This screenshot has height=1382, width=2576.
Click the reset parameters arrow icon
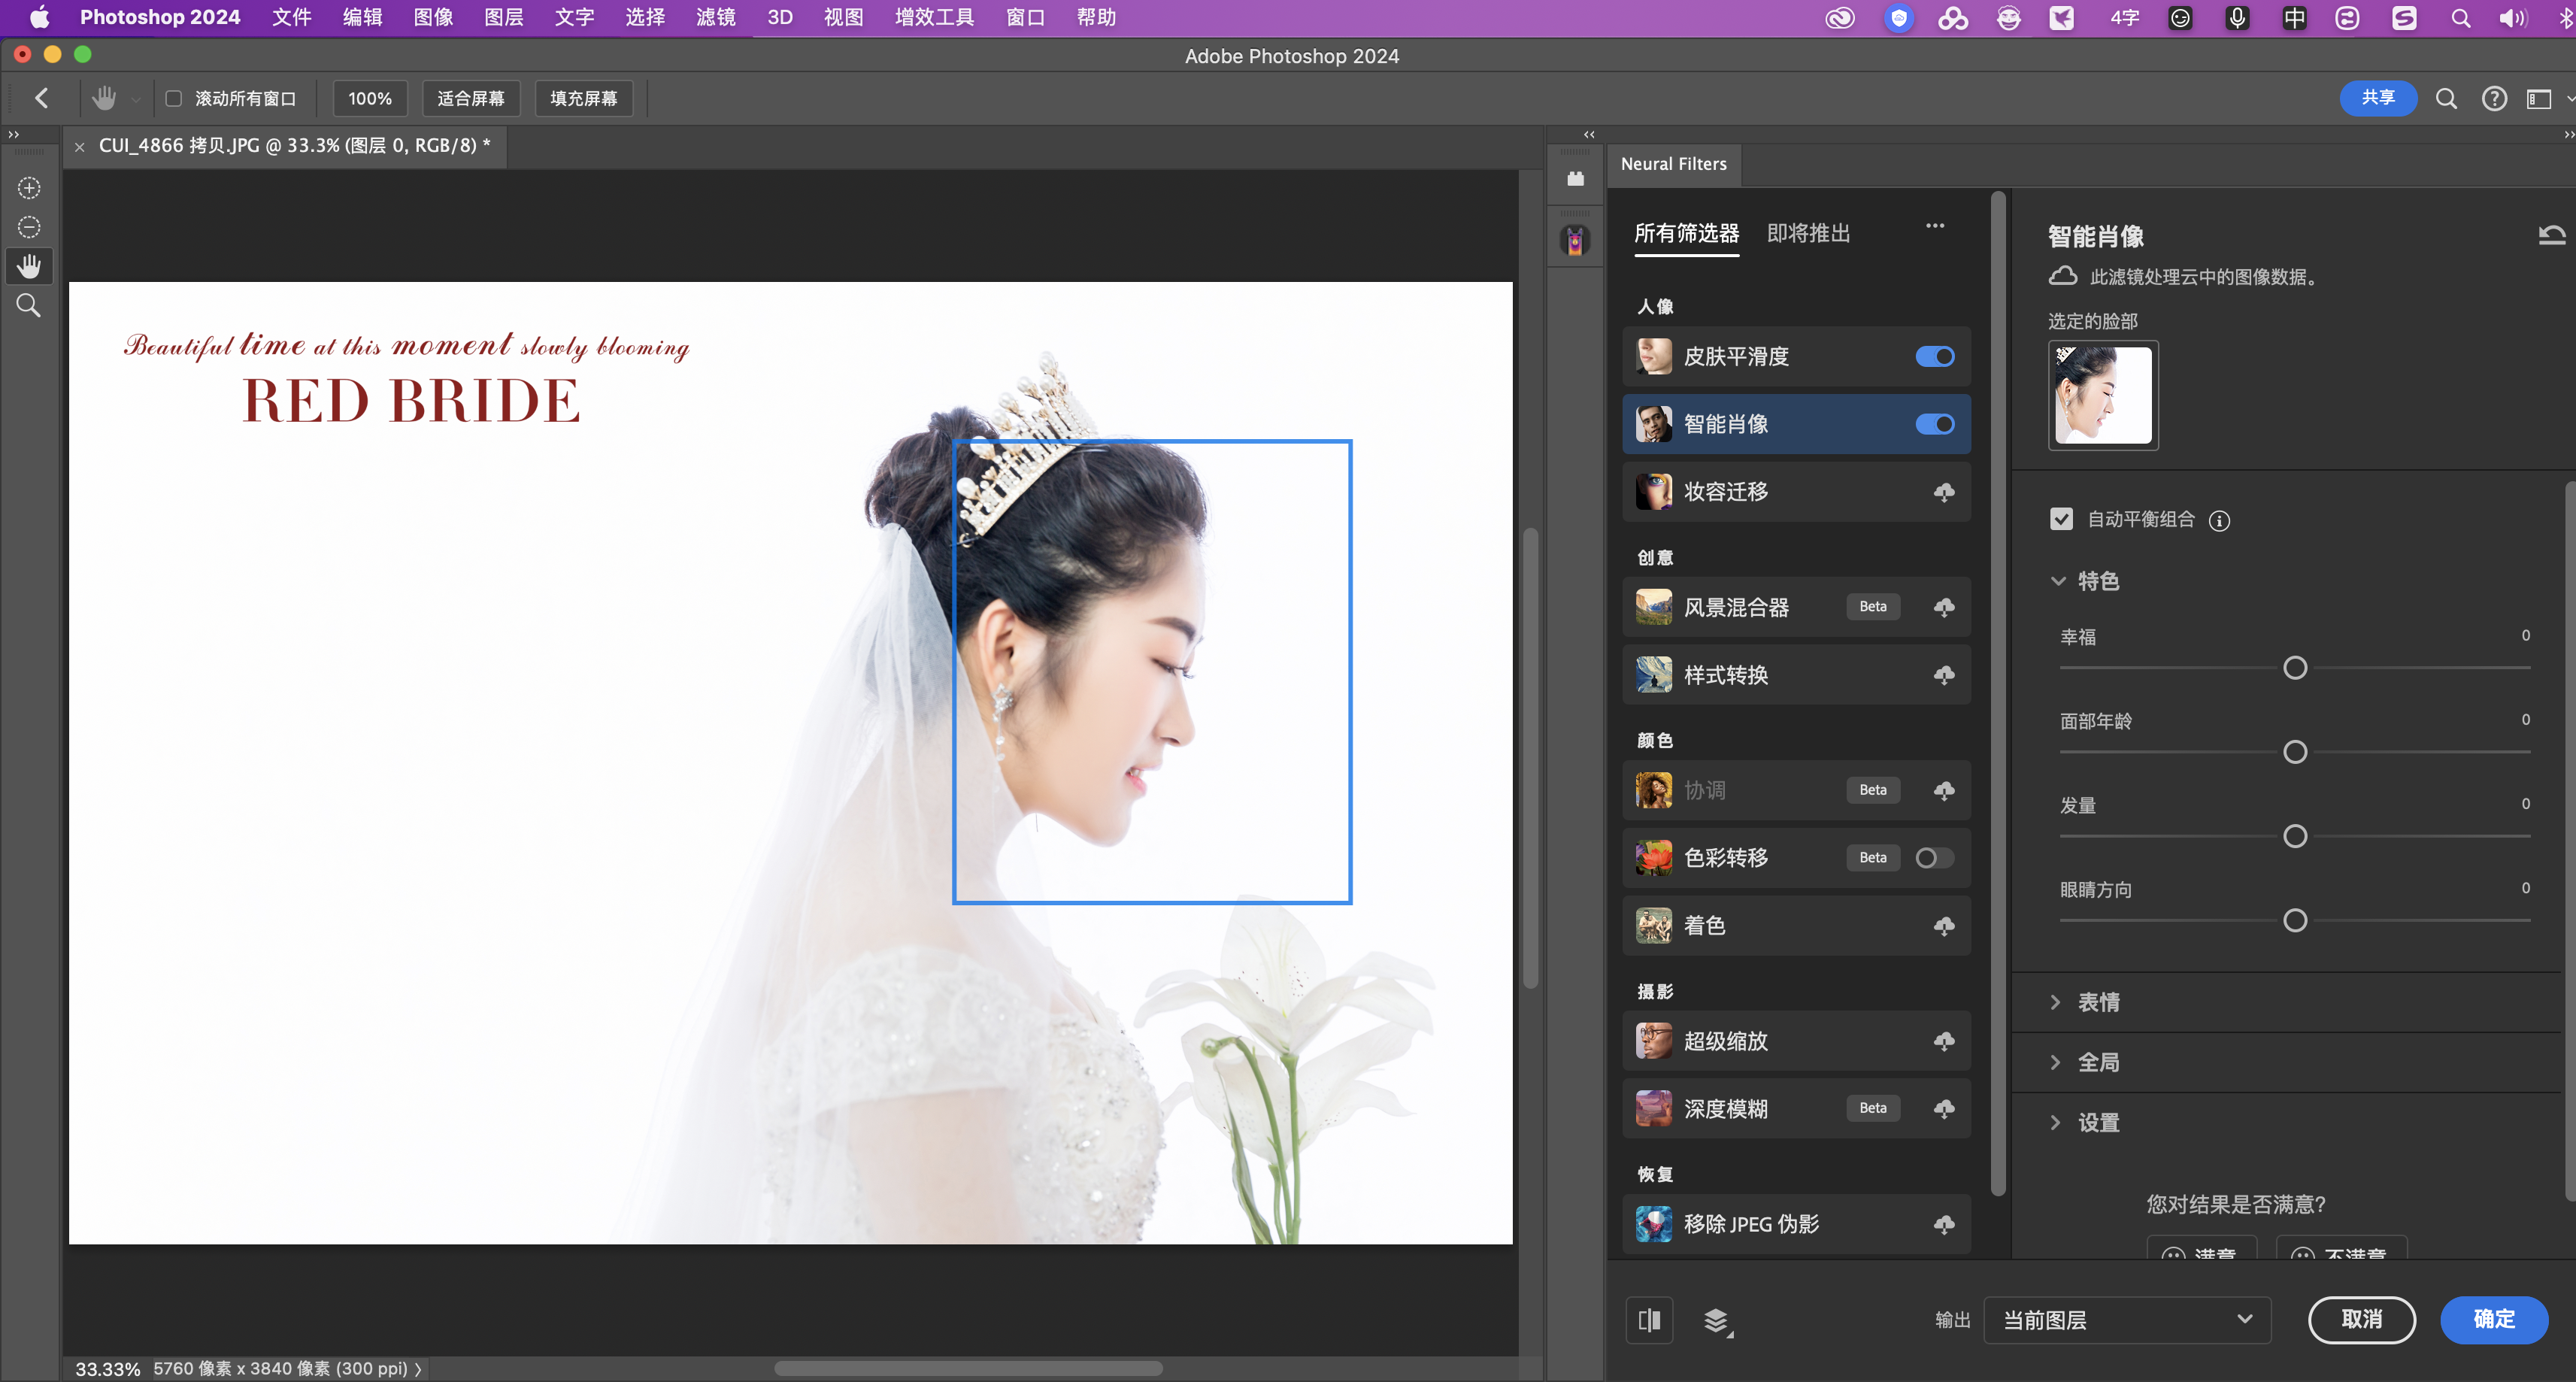point(2551,236)
